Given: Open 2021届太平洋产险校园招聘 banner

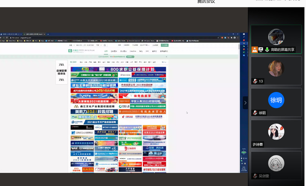Looking at the screenshot, I should click(94, 122).
